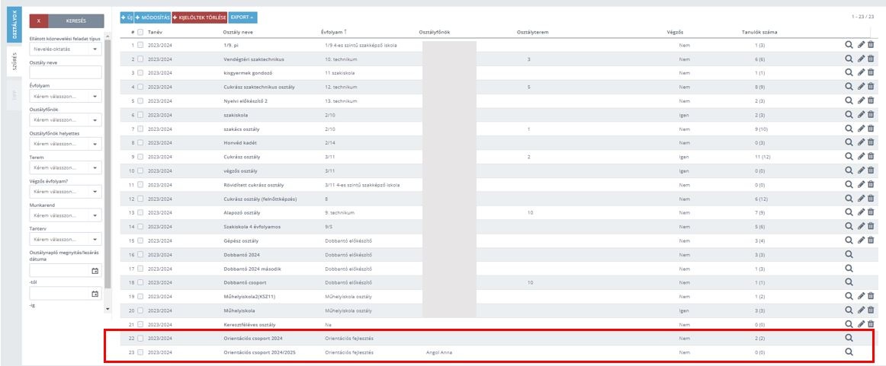
Task: Select checkbox for Vendégtéri szaktechnikus row
Action: click(140, 59)
